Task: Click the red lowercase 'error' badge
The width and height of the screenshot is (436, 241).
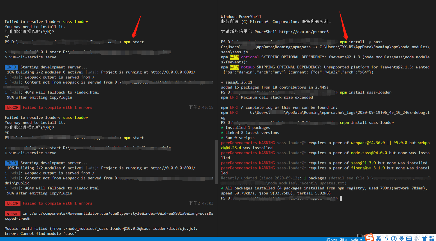Action: tap(13, 214)
